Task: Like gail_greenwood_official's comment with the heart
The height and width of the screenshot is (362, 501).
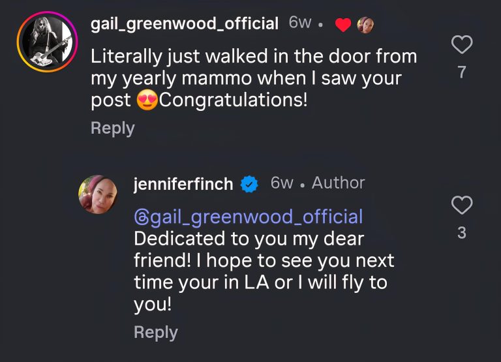Action: [462, 45]
